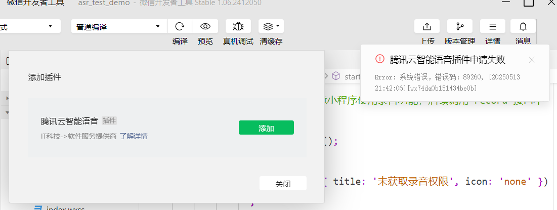Click the 添加插件 dialog title

tap(45, 77)
